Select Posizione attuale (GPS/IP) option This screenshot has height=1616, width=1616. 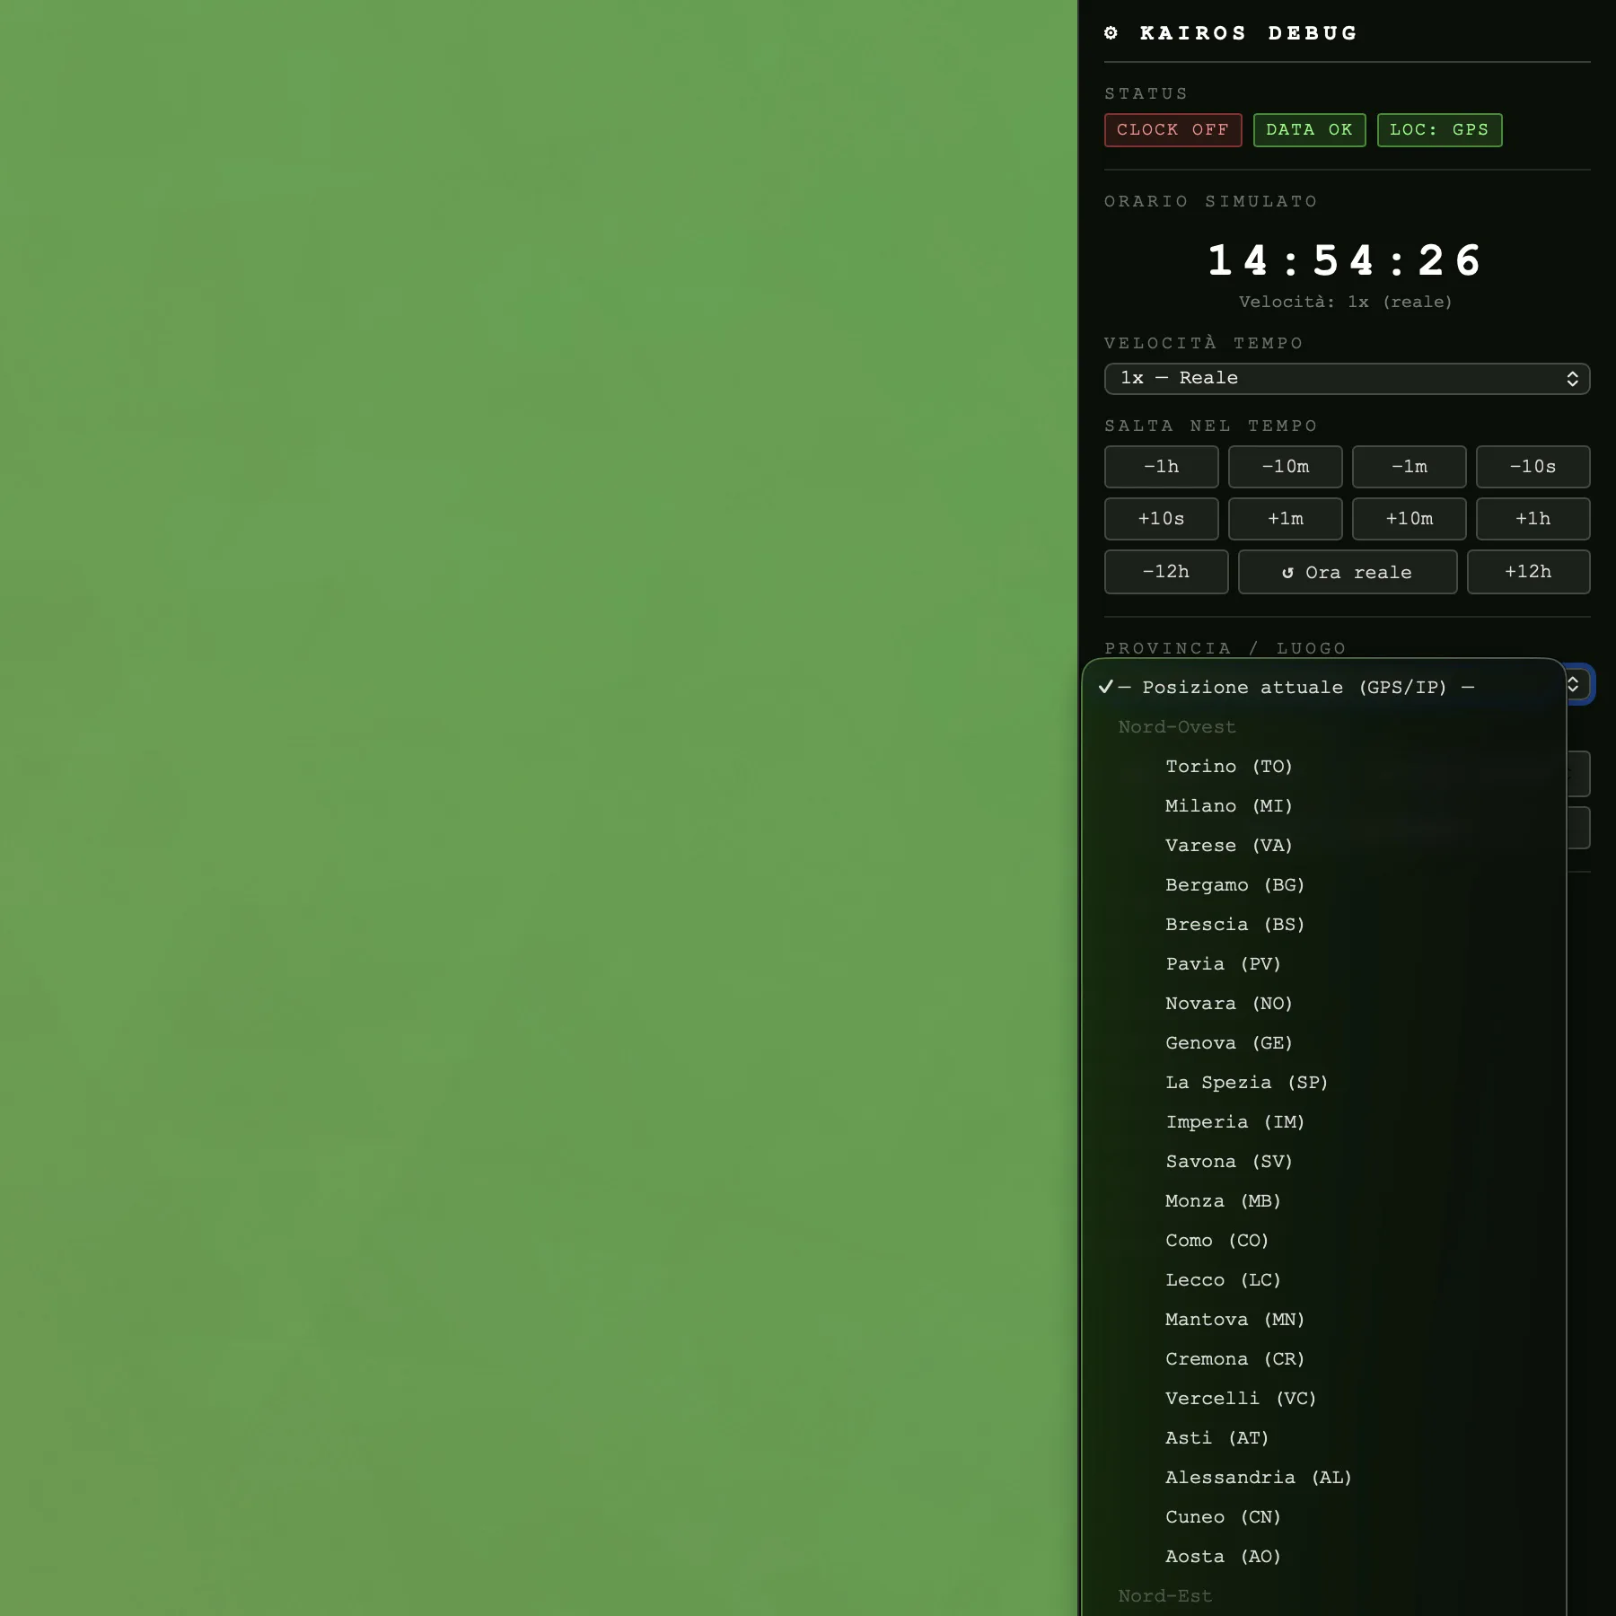tap(1295, 688)
